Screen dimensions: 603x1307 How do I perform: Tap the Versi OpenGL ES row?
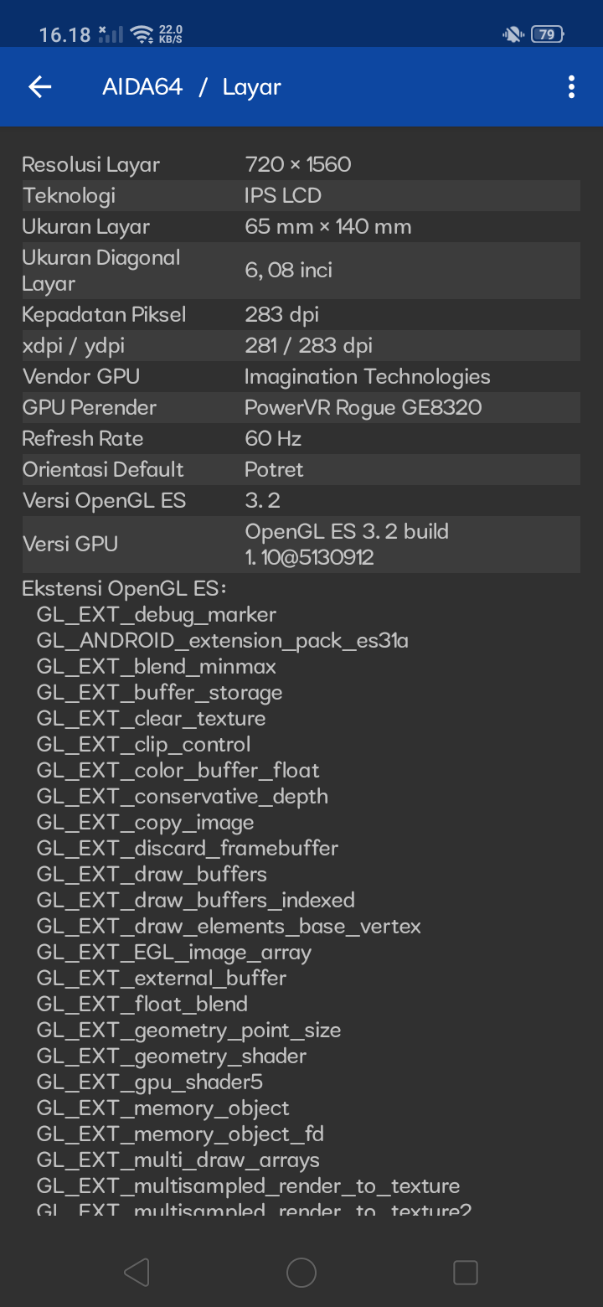point(301,500)
